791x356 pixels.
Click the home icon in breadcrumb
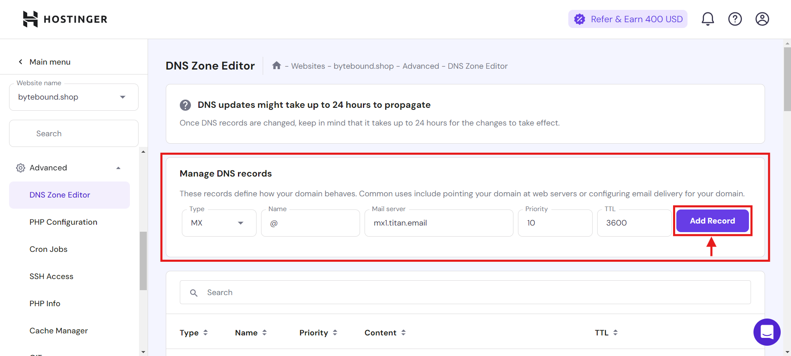tap(276, 65)
